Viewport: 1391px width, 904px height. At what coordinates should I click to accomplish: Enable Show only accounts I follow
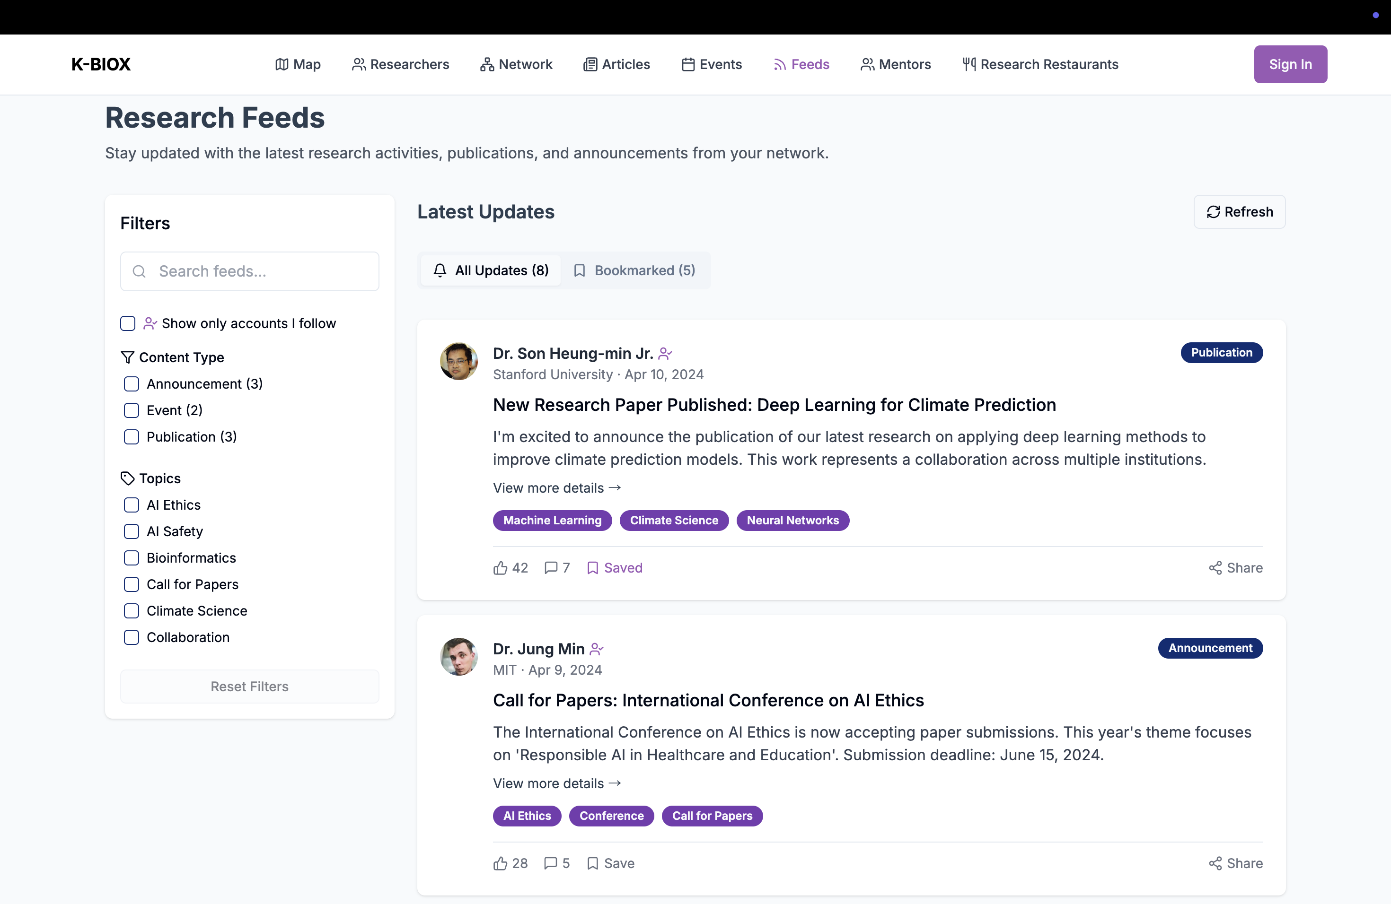coord(128,323)
